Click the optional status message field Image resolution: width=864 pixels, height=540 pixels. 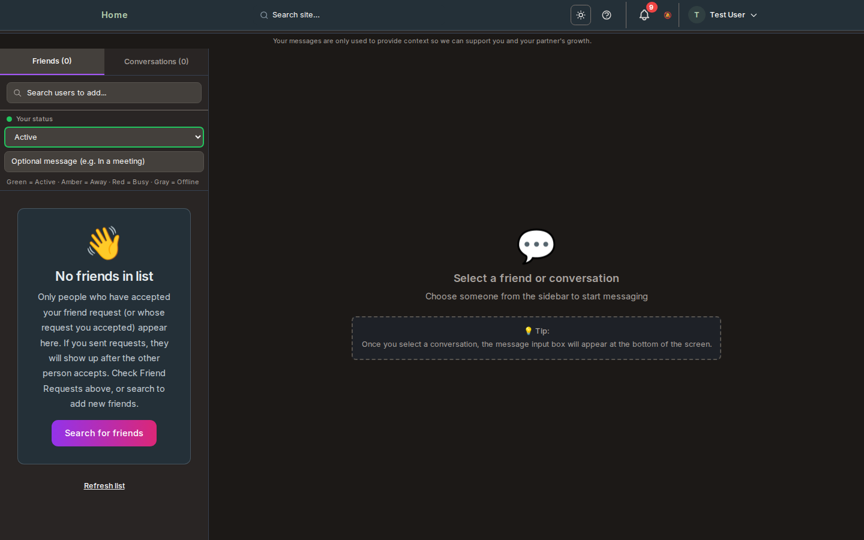pyautogui.click(x=104, y=161)
